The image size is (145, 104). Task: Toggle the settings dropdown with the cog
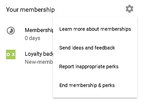coord(129,9)
